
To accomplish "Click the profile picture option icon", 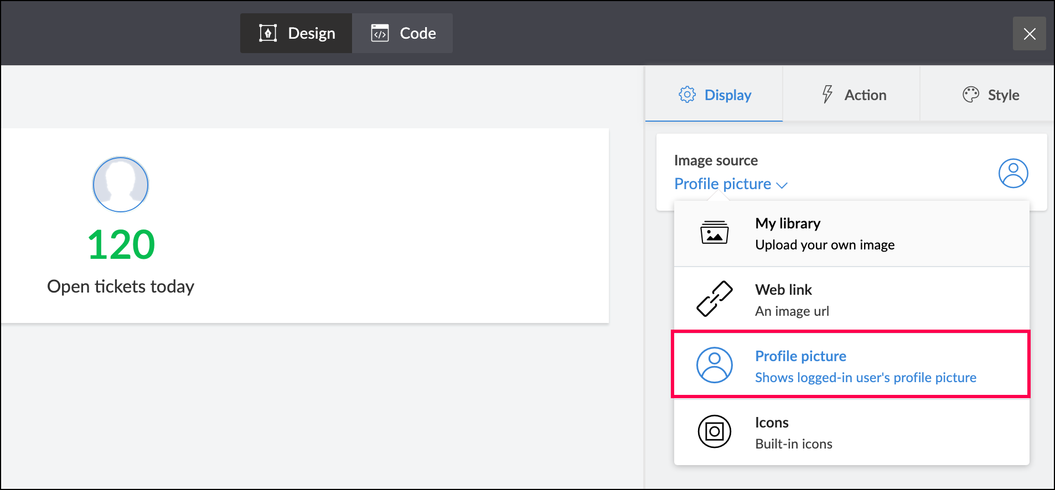I will 714,365.
